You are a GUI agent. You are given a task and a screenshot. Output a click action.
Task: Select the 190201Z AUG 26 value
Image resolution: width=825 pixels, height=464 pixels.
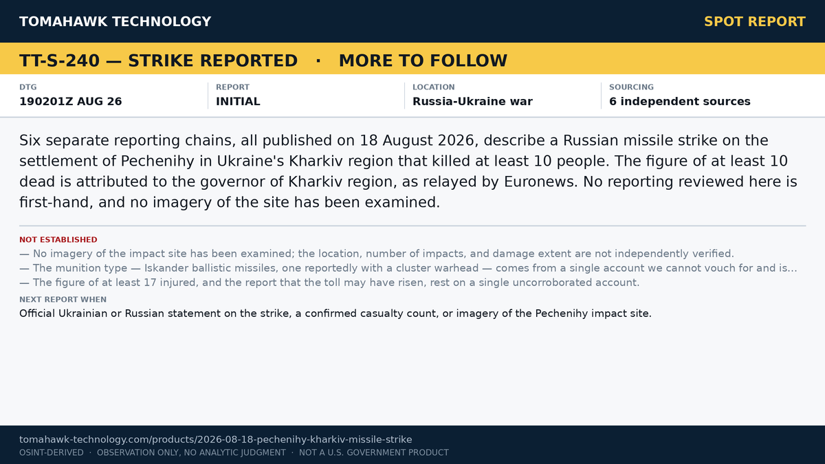70,101
